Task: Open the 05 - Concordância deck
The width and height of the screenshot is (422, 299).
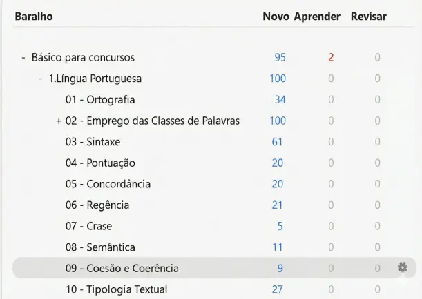Action: click(108, 184)
